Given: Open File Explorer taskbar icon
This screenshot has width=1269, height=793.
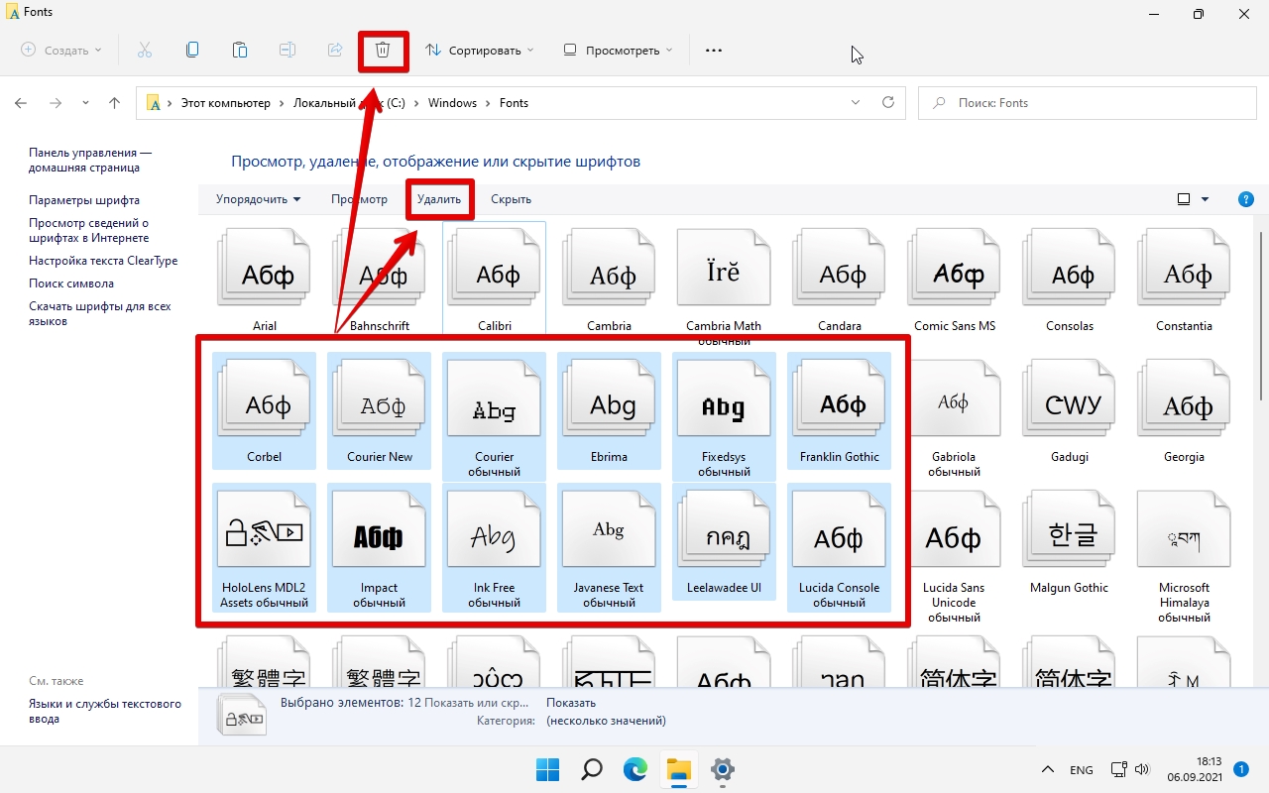Looking at the screenshot, I should point(679,769).
